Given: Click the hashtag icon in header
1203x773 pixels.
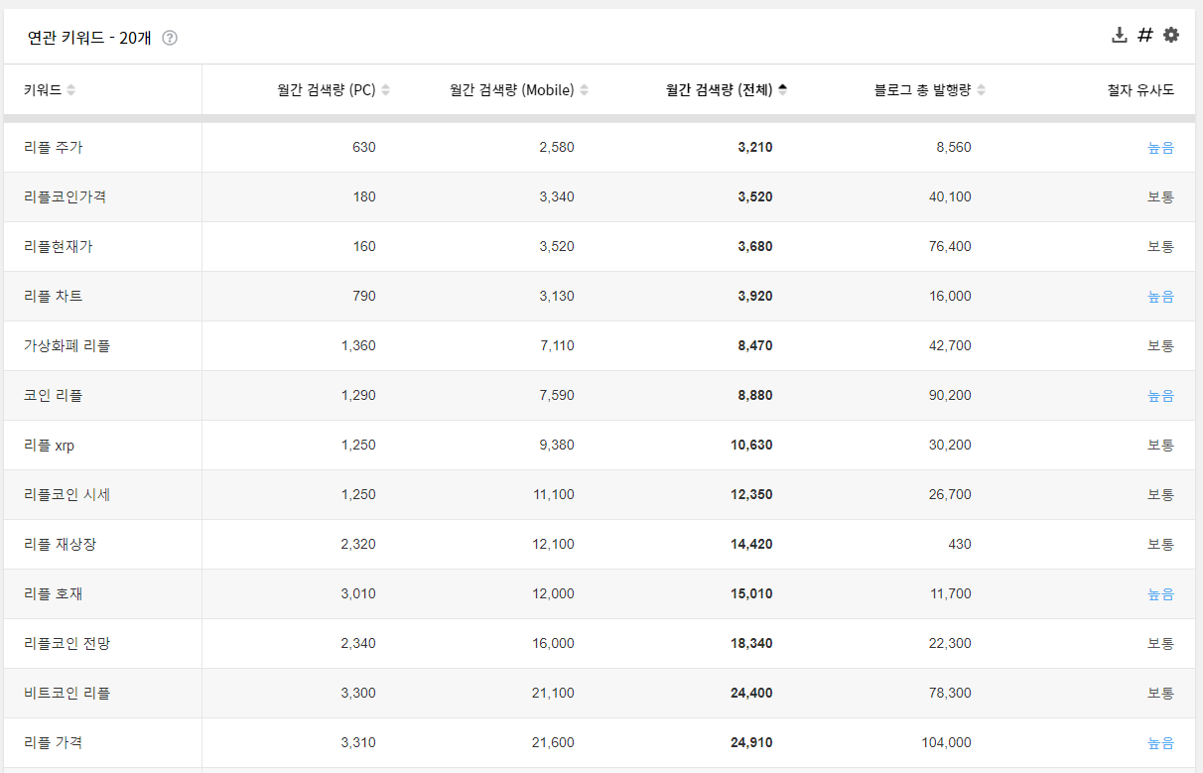Looking at the screenshot, I should tap(1145, 36).
